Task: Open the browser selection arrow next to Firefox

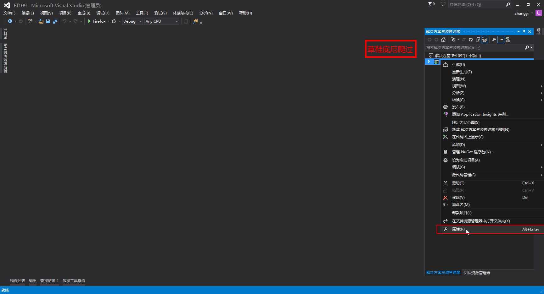Action: coord(108,21)
